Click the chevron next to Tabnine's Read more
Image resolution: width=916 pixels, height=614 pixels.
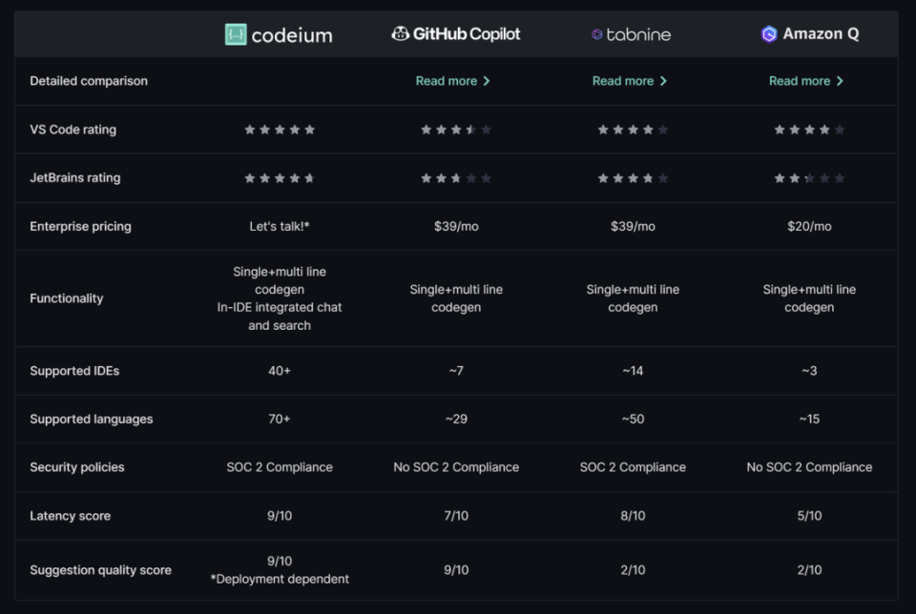(663, 81)
